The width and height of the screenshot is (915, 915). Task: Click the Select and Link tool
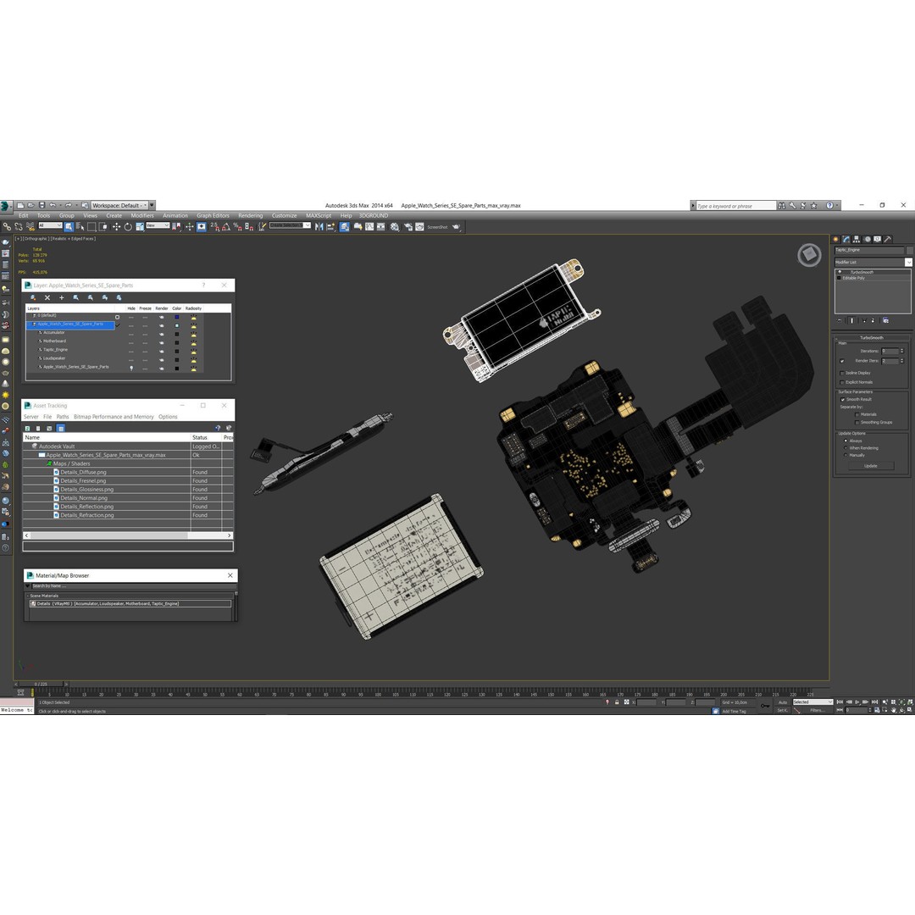pos(7,226)
